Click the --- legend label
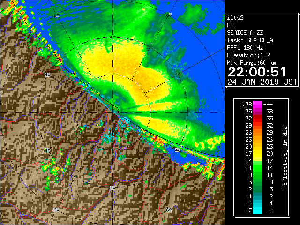The width and height of the screenshot is (300, 225). coord(268,104)
